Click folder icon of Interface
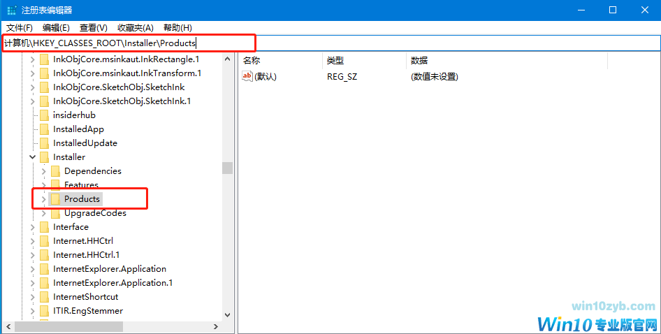The height and width of the screenshot is (334, 661). [44, 227]
